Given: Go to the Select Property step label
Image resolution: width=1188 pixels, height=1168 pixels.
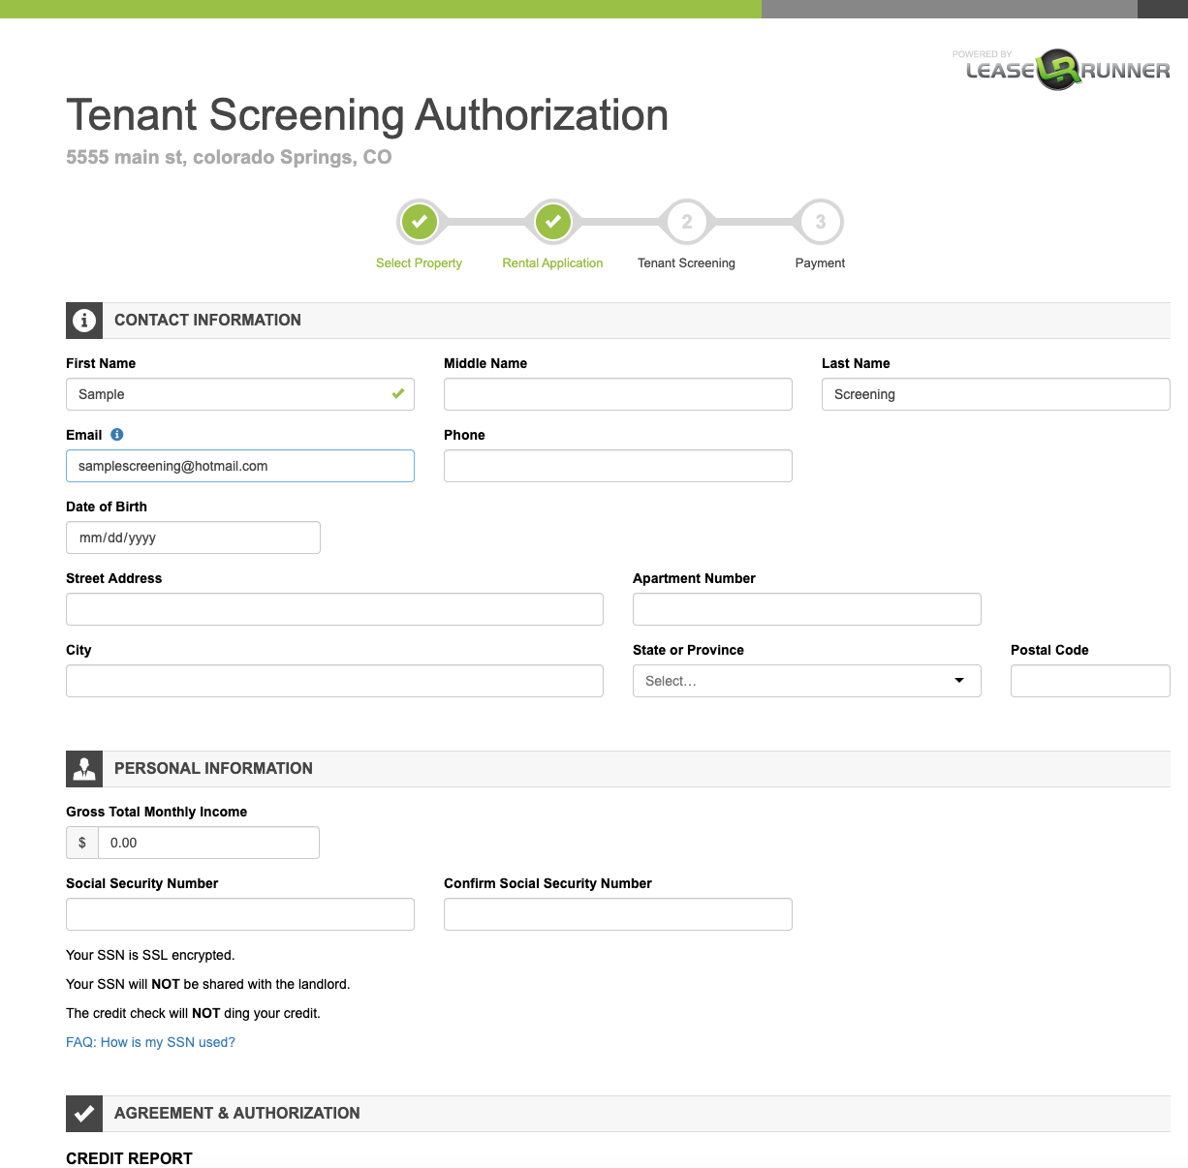Looking at the screenshot, I should pos(419,263).
